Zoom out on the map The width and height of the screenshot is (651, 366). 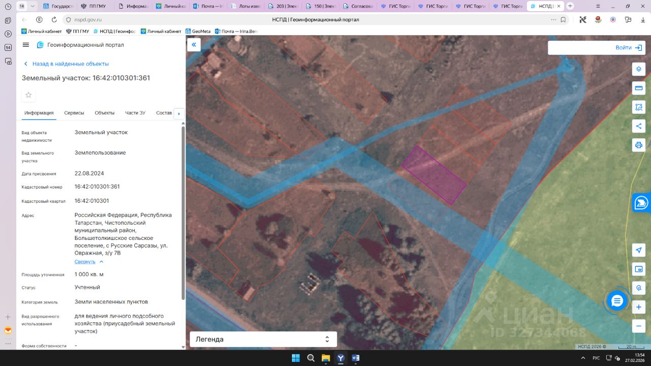tap(639, 326)
